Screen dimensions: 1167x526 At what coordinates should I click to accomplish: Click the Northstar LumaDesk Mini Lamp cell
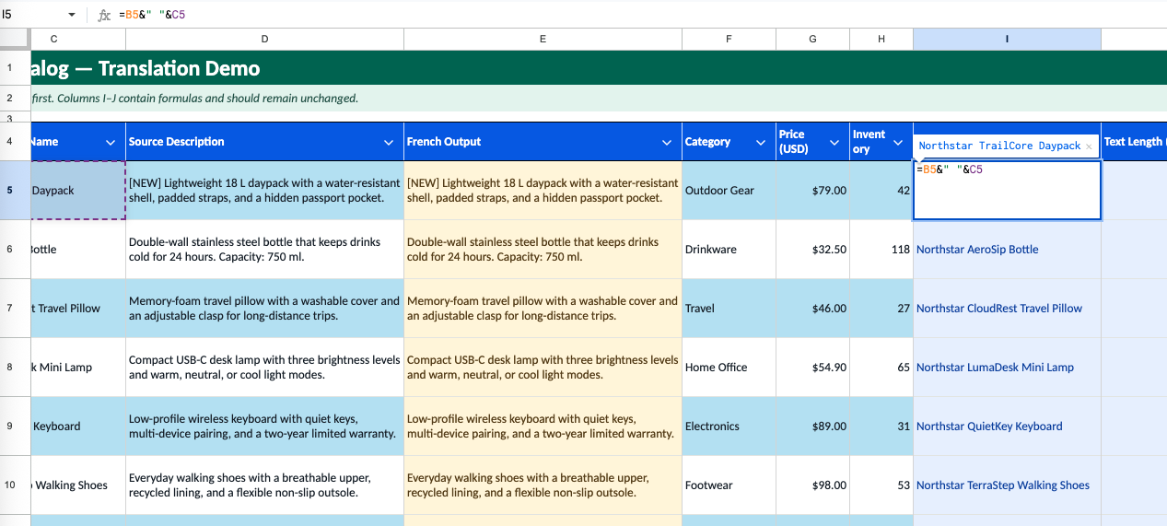point(1007,368)
